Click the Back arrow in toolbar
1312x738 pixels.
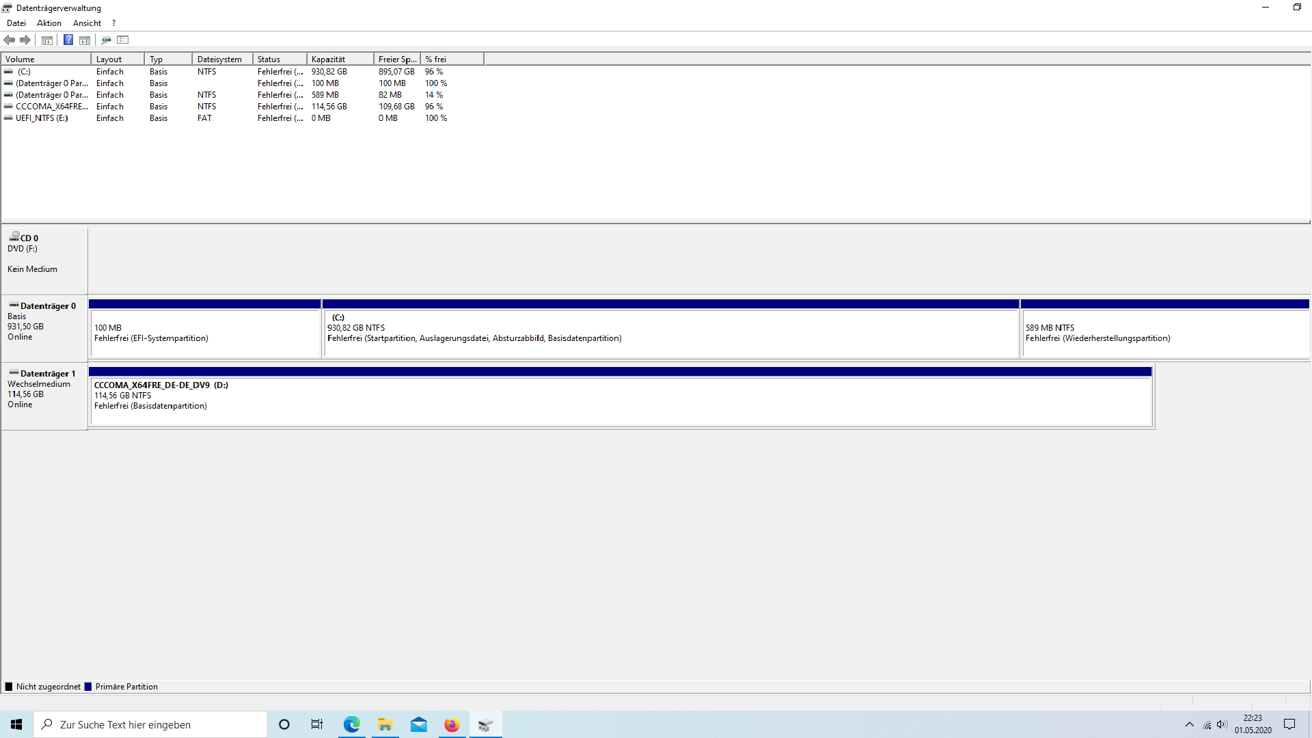(x=10, y=40)
